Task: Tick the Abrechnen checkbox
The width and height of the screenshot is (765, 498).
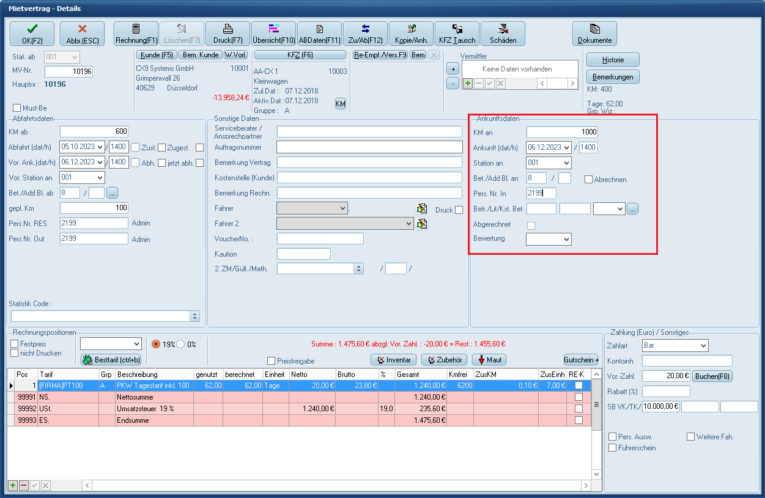Action: [588, 180]
